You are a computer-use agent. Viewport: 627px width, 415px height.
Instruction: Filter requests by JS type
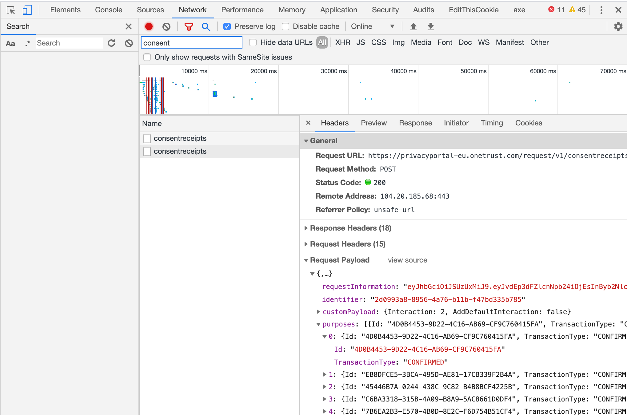point(361,42)
